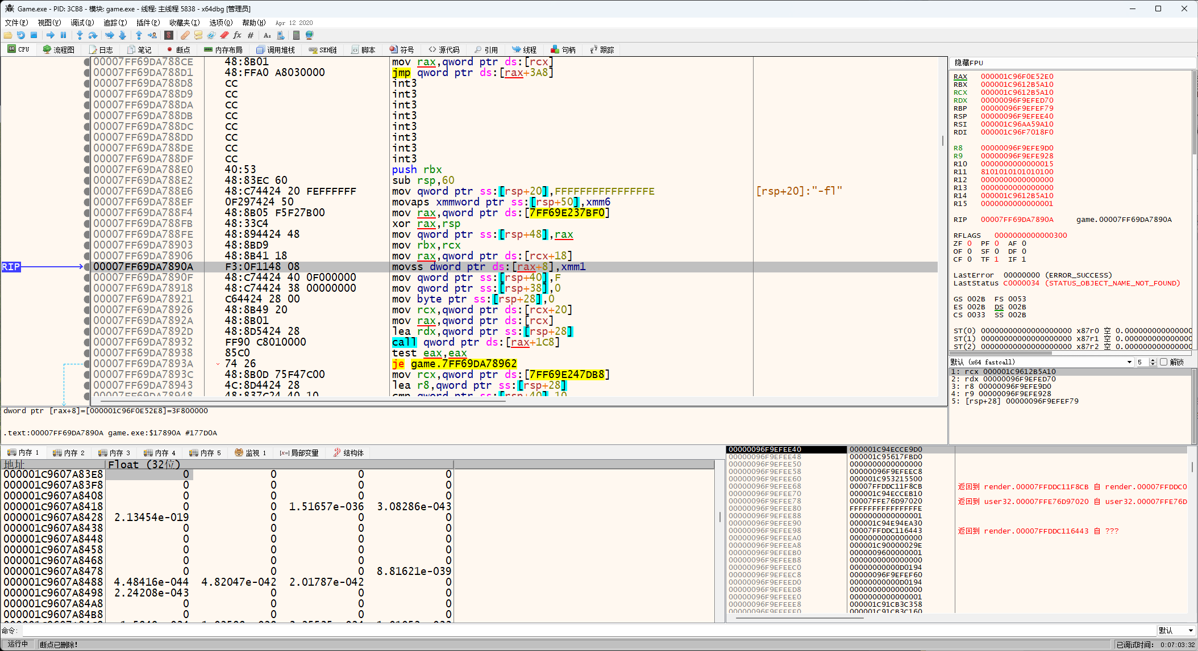Open the x64 fastcall calling convention dropdown
The image size is (1198, 651).
tap(1129, 362)
